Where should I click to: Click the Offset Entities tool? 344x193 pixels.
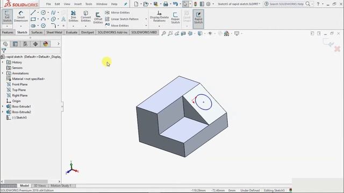pos(98,18)
